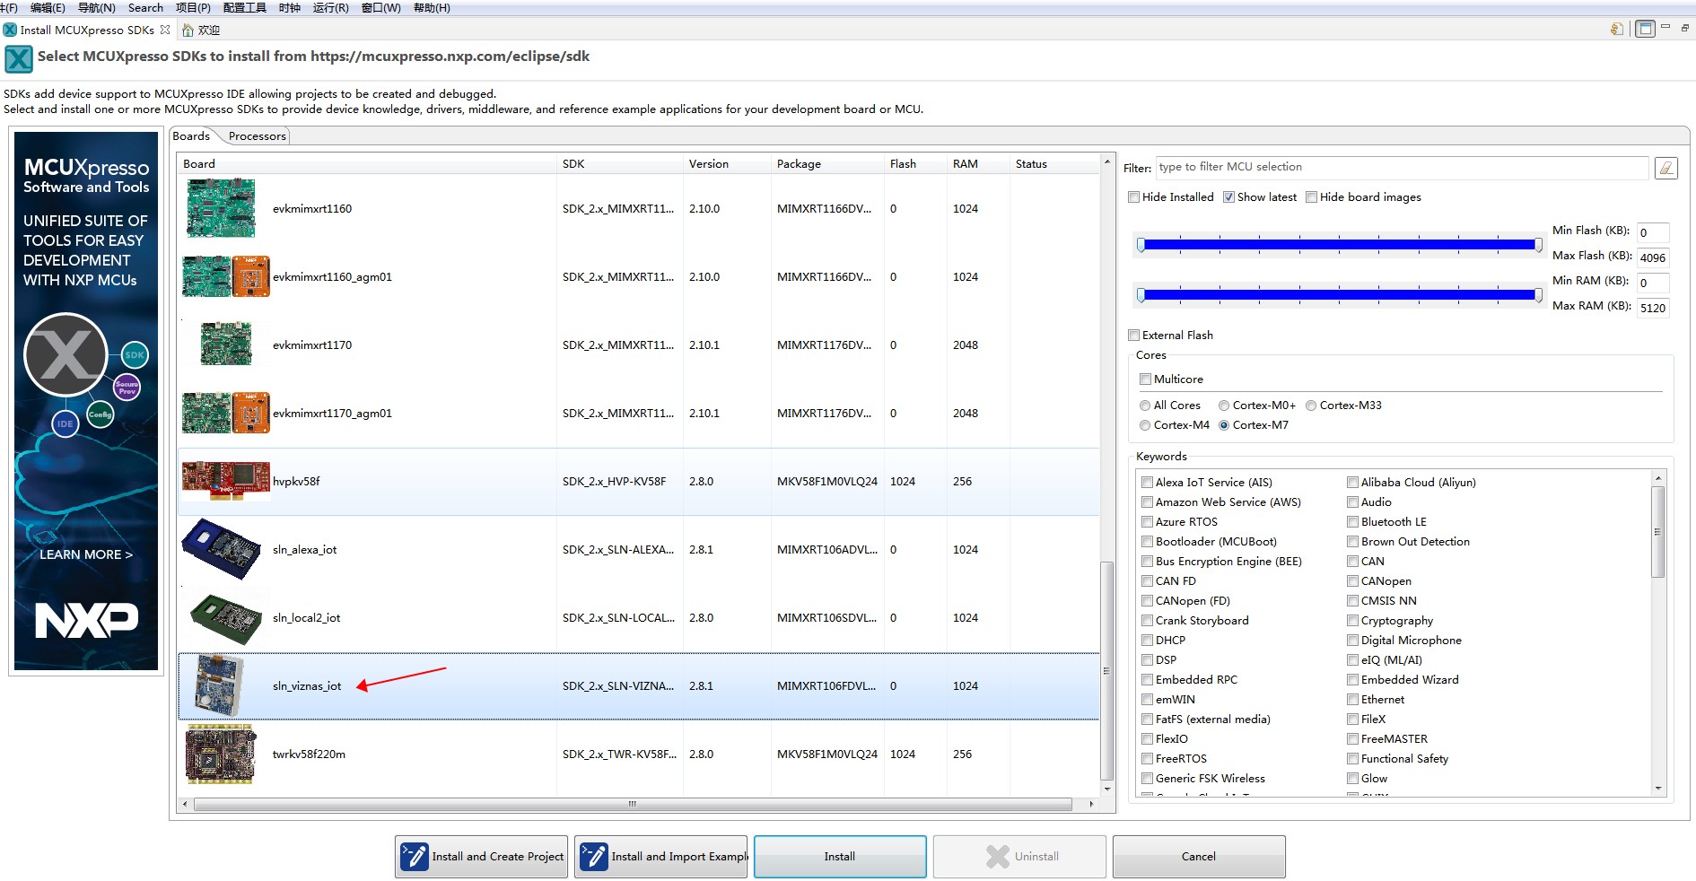
Task: Click Min Flash (KB) input field
Action: (x=1653, y=232)
